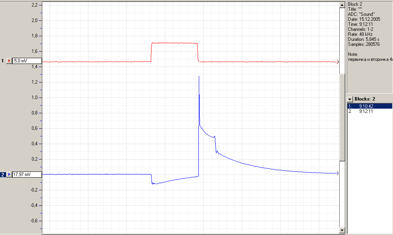The image size is (393, 235).
Task: Click the channel 1 value field -5,0 mV
Action: point(27,61)
